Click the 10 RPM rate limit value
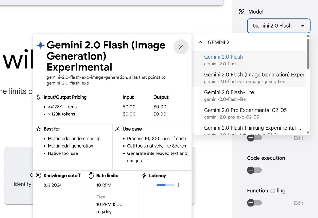318x218 pixels. tap(104, 185)
